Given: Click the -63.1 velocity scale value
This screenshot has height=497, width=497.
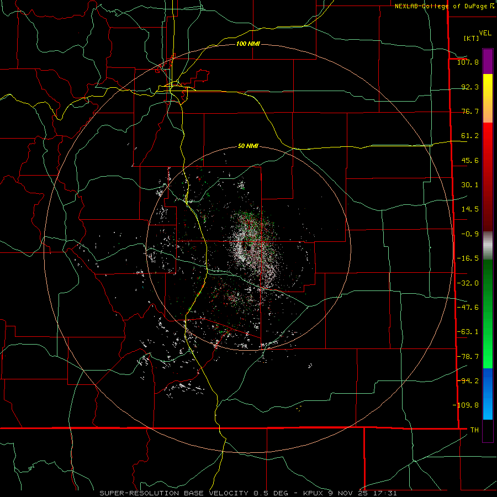Looking at the screenshot, I should (x=468, y=332).
